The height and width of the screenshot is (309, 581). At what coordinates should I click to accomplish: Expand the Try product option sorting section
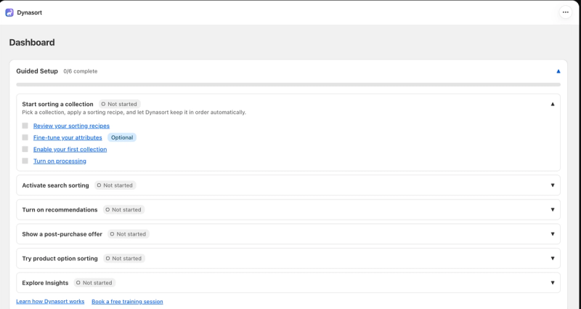tap(553, 258)
